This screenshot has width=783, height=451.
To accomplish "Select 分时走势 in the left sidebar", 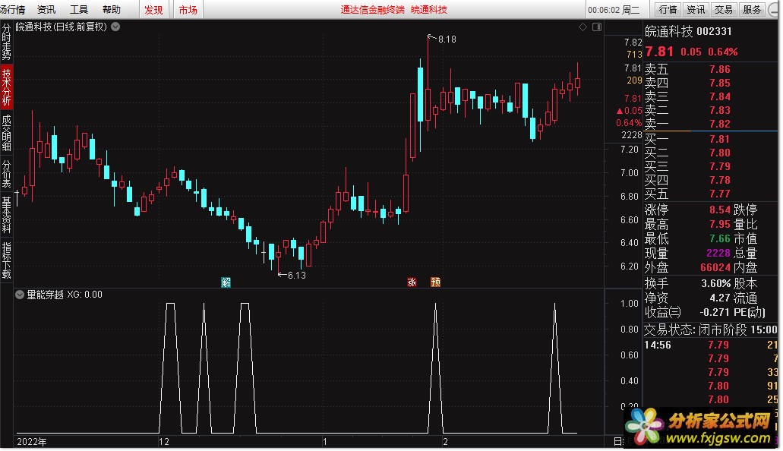I will click(x=7, y=42).
